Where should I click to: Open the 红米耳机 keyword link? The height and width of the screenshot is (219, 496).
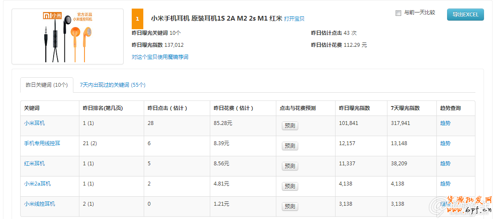pos(34,164)
